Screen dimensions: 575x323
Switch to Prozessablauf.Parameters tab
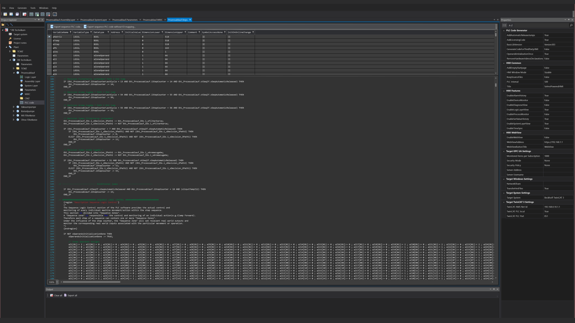[125, 20]
